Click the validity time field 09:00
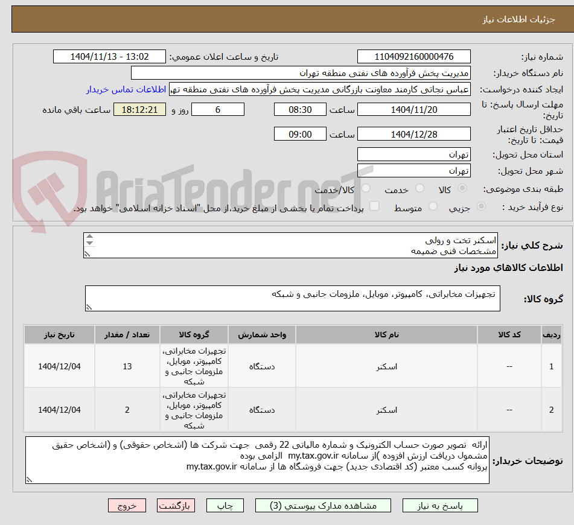Screen dimensions: 574x525 click(300, 134)
